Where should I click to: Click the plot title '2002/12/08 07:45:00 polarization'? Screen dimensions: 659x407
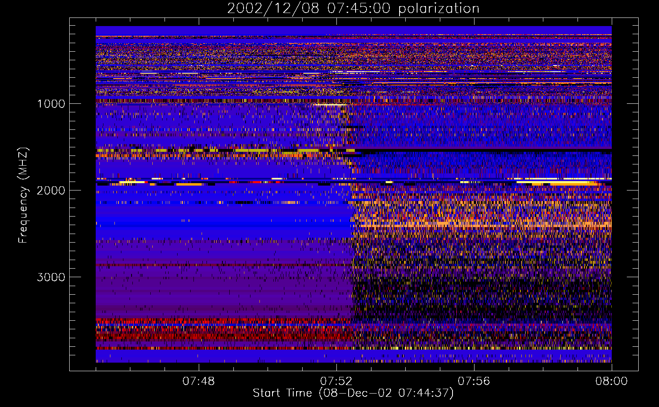coord(353,8)
